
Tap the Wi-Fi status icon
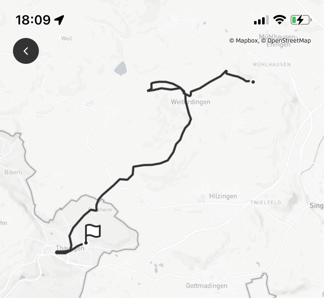[x=279, y=20]
